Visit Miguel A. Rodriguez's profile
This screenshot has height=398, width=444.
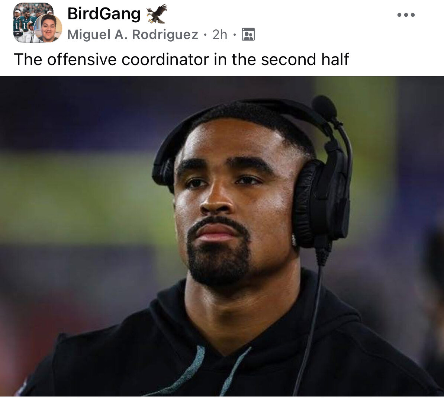click(x=132, y=35)
